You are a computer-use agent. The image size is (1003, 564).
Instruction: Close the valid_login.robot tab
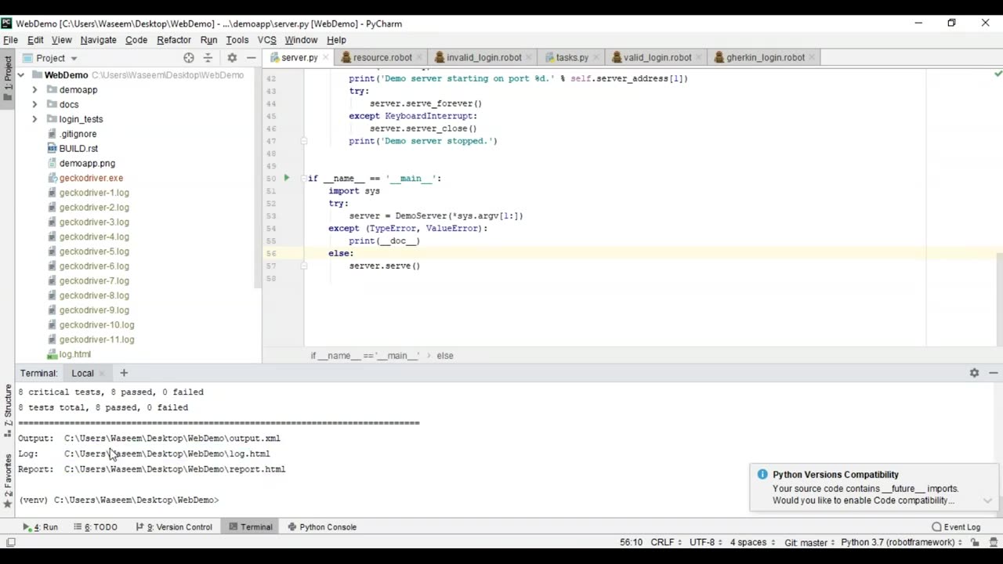[x=700, y=57]
